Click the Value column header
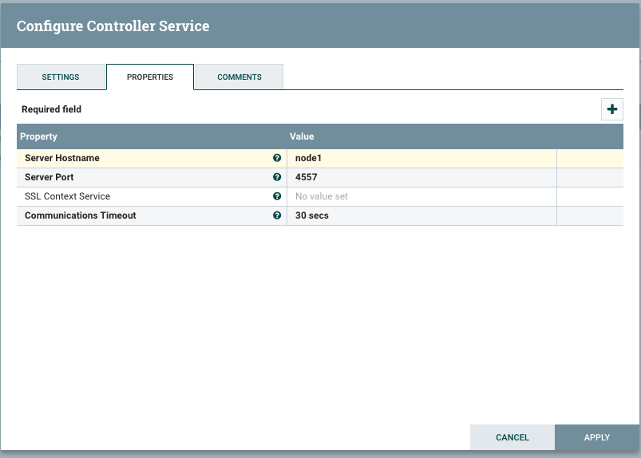641x458 pixels. 302,136
